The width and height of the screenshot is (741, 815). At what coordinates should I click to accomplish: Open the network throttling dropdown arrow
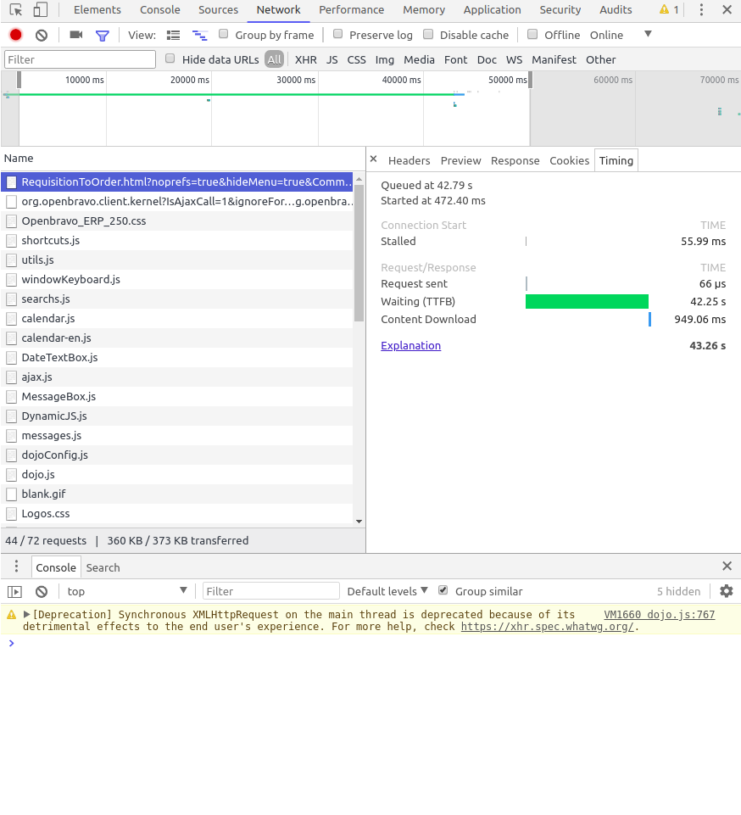point(648,35)
